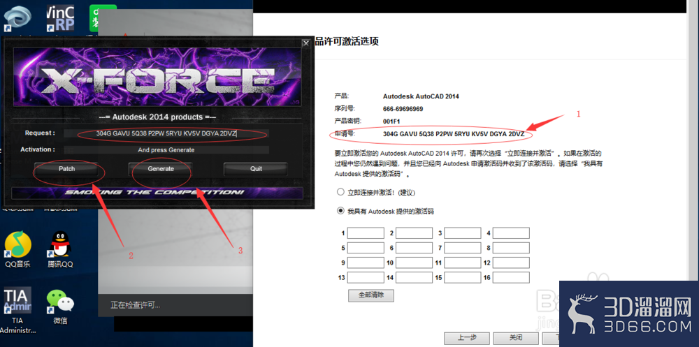Click activation code box 7
The image size is (699, 347).
click(462, 248)
